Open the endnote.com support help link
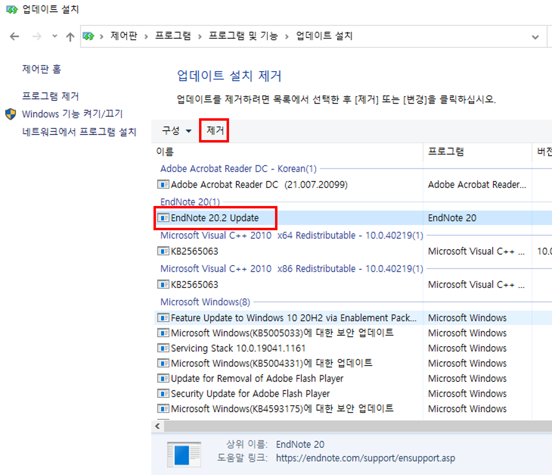 (366, 458)
